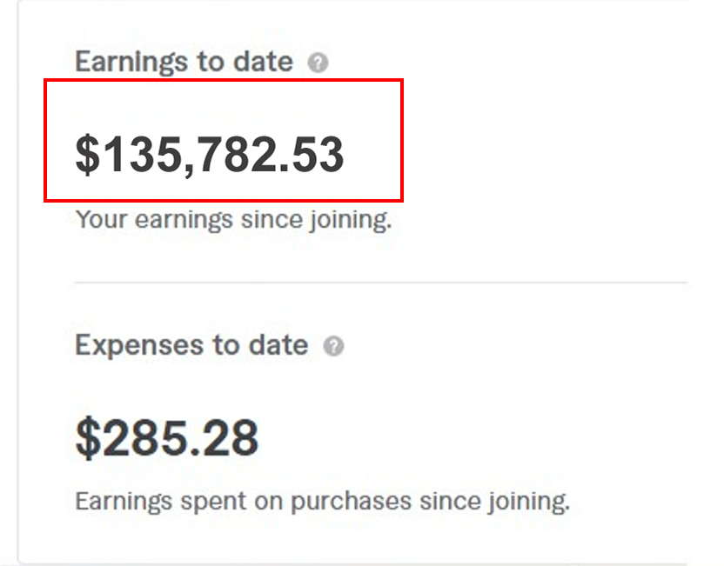Click the $135,782.53 earnings amount
The width and height of the screenshot is (724, 566).
pyautogui.click(x=210, y=156)
